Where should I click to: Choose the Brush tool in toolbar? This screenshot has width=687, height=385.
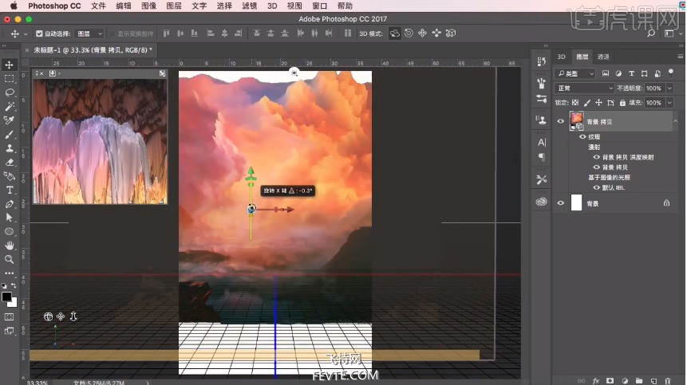10,134
